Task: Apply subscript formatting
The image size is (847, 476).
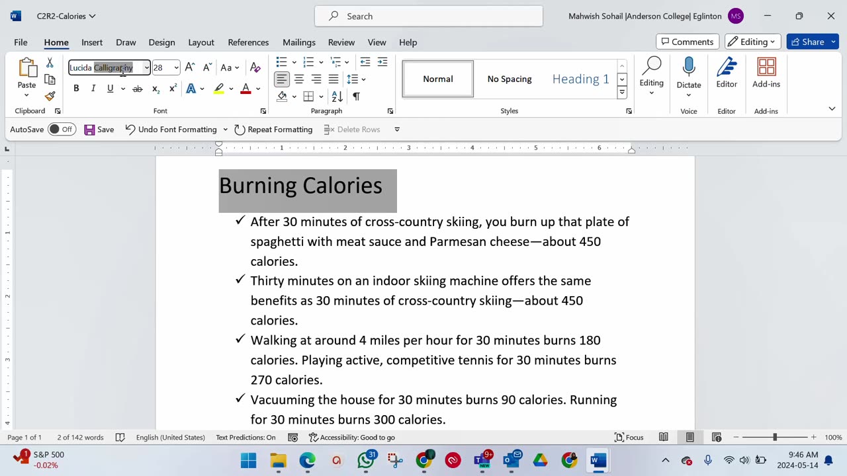Action: pyautogui.click(x=156, y=89)
